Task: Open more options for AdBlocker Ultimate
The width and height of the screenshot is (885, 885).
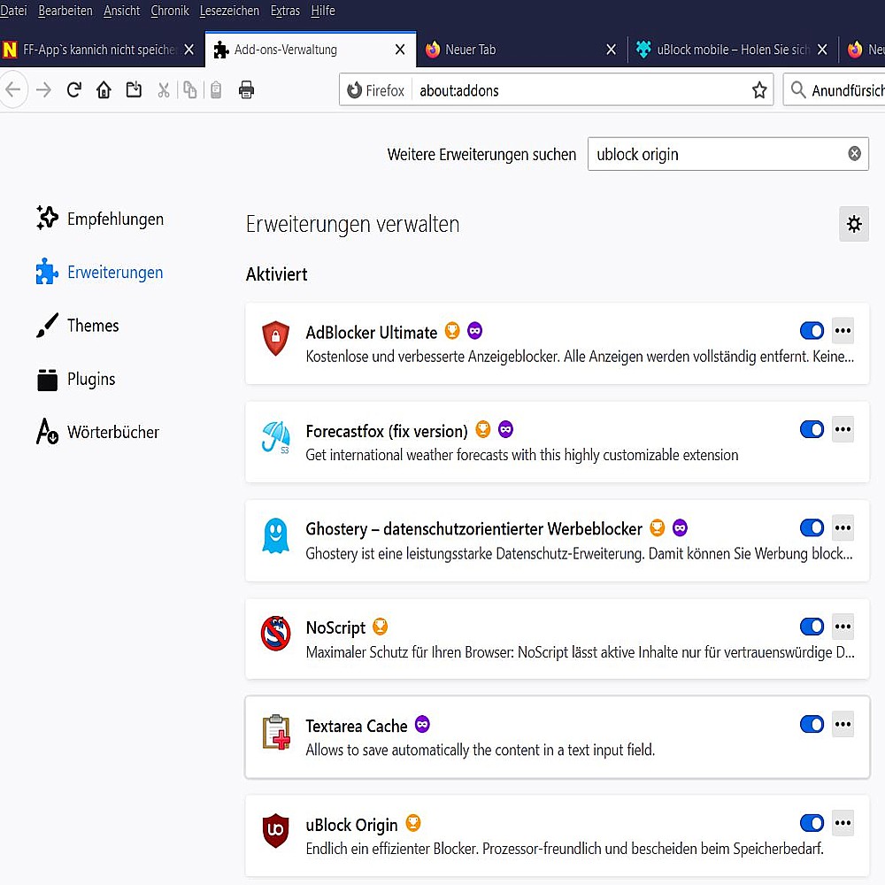Action: point(843,331)
